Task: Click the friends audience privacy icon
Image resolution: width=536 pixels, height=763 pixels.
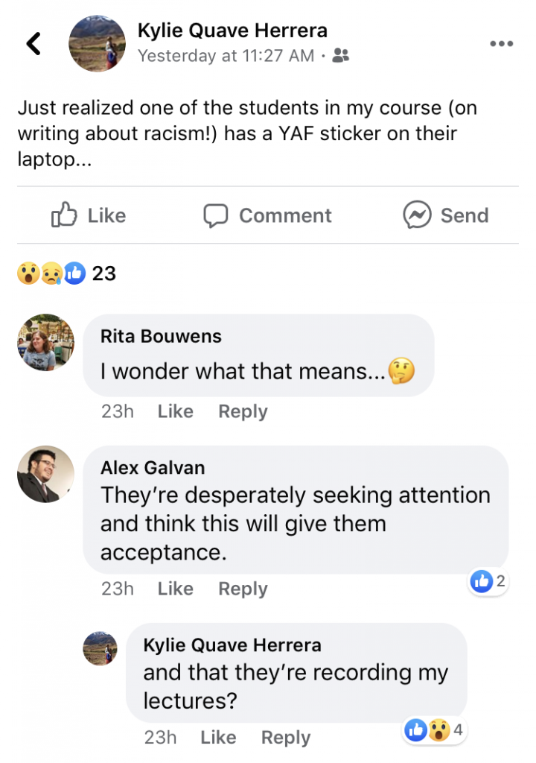Action: point(342,55)
